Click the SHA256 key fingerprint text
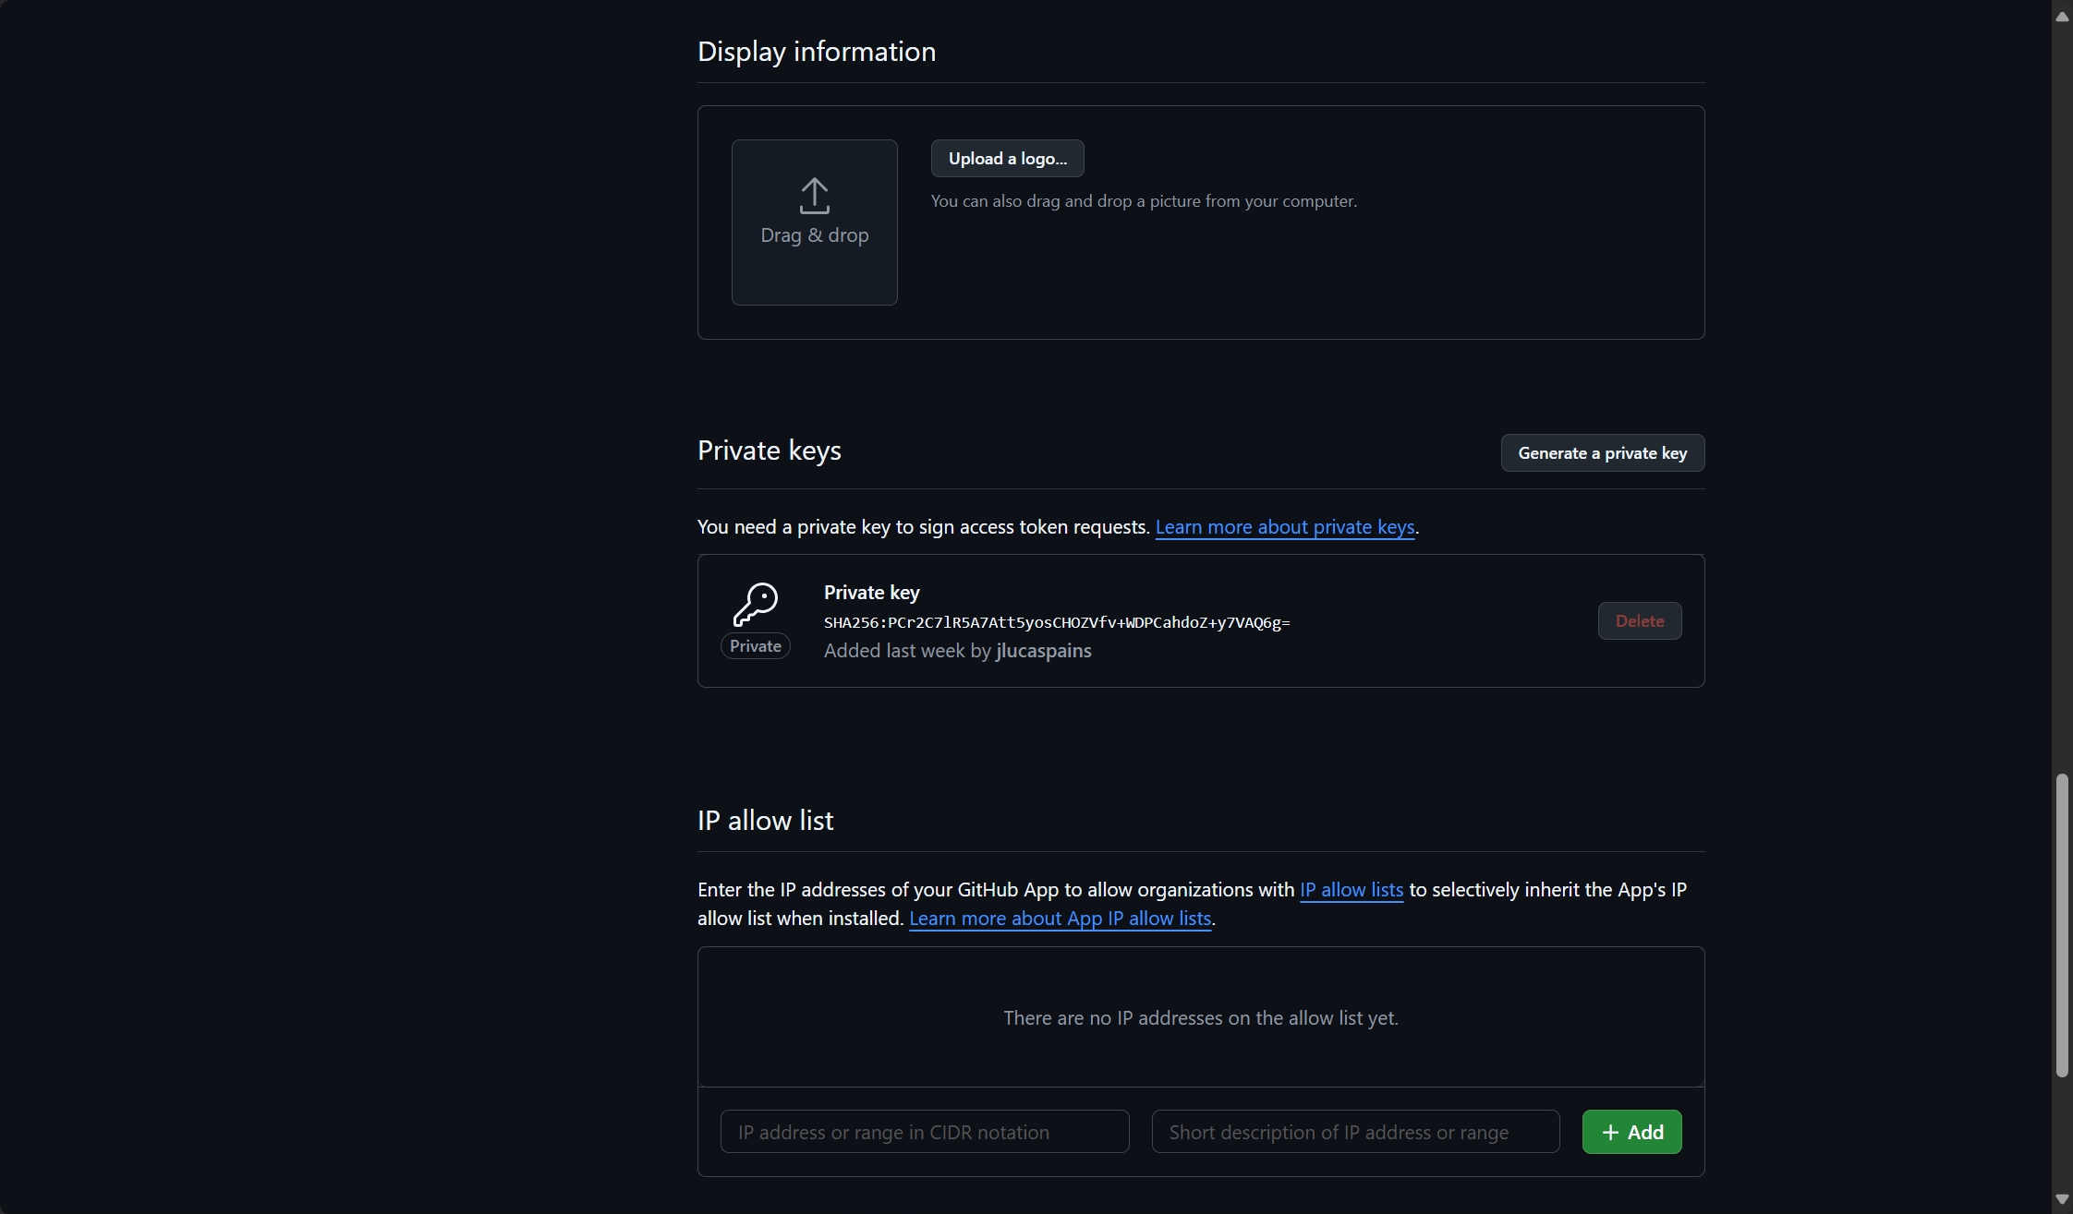The image size is (2073, 1214). coord(1056,623)
